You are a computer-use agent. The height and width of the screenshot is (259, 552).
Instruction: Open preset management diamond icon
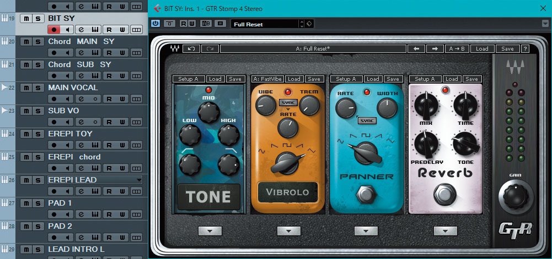coord(309,24)
